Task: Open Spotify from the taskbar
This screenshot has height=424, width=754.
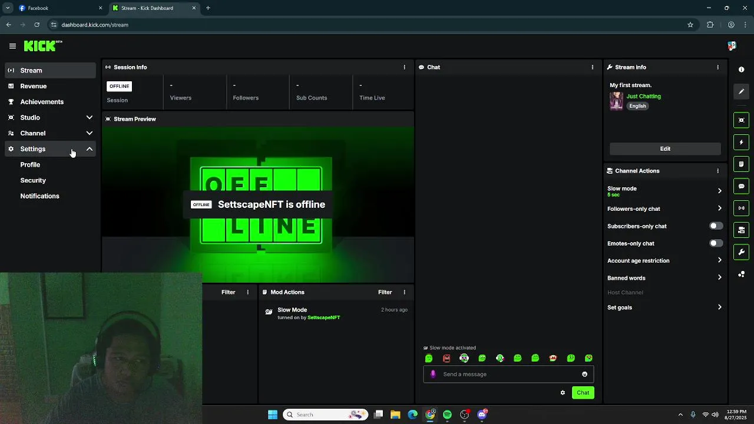Action: tap(447, 415)
